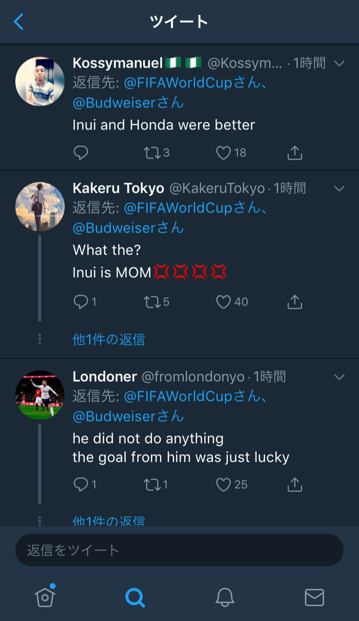
Task: Open the Home timeline tab
Action: 45,597
